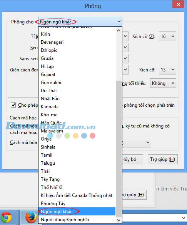Close the Phông dialog
The height and width of the screenshot is (225, 187).
179,4
